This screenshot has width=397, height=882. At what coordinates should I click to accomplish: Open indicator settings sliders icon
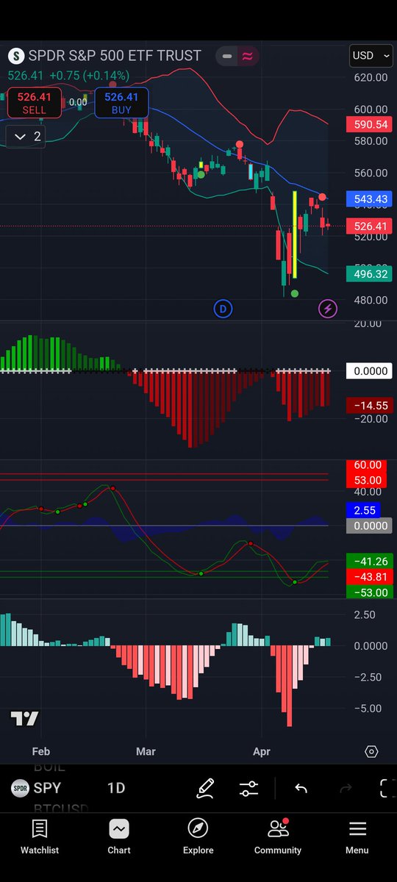[x=249, y=789]
